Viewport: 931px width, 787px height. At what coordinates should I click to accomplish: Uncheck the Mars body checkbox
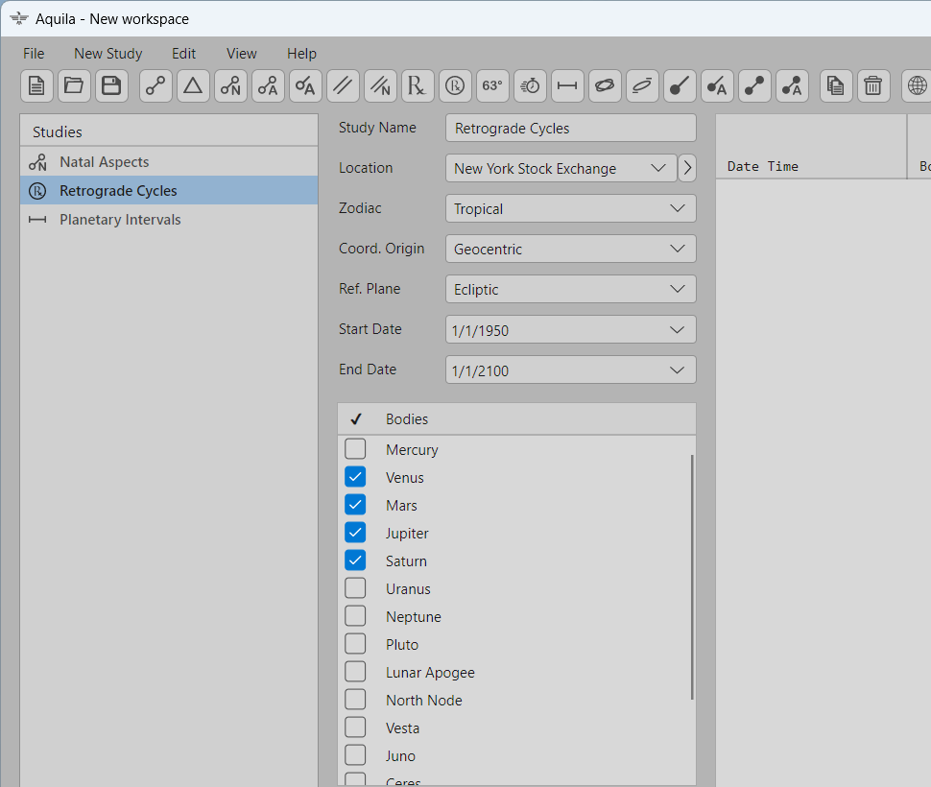355,505
